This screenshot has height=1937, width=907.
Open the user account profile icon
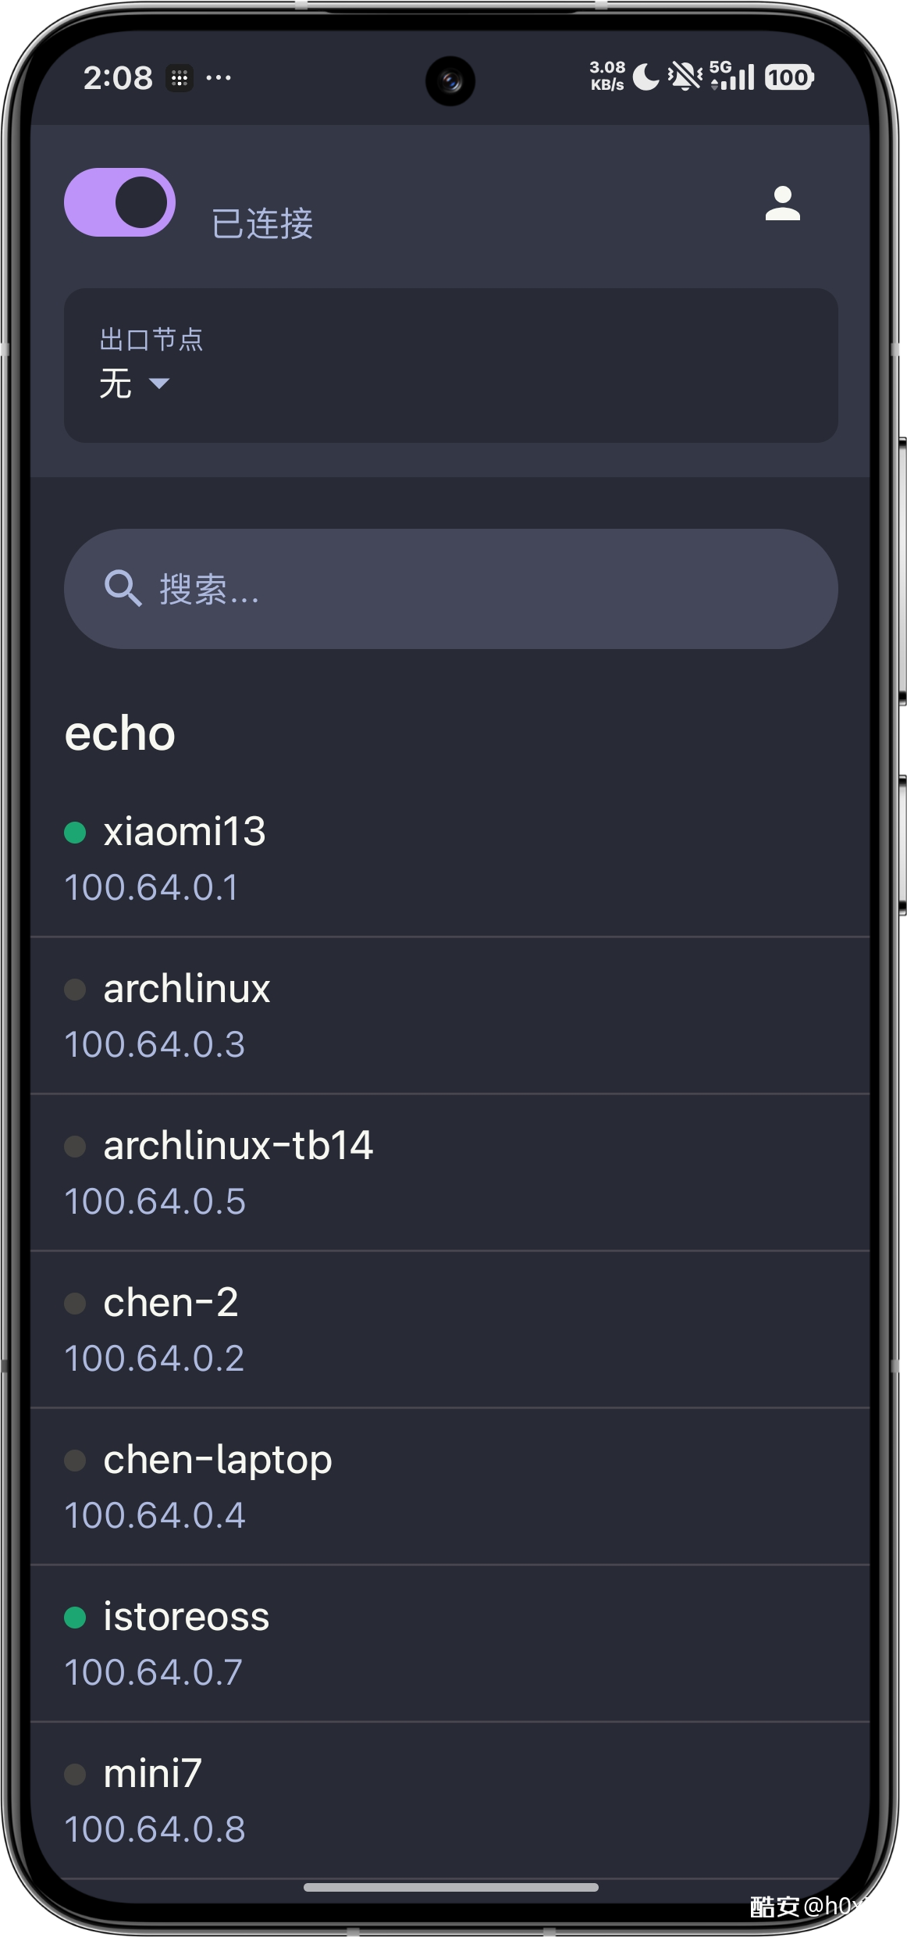point(782,204)
